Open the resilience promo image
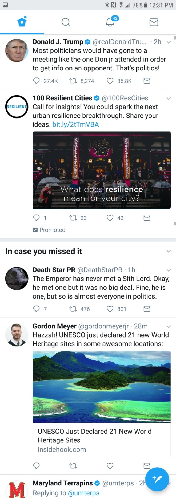The image size is (176, 498). (102, 170)
